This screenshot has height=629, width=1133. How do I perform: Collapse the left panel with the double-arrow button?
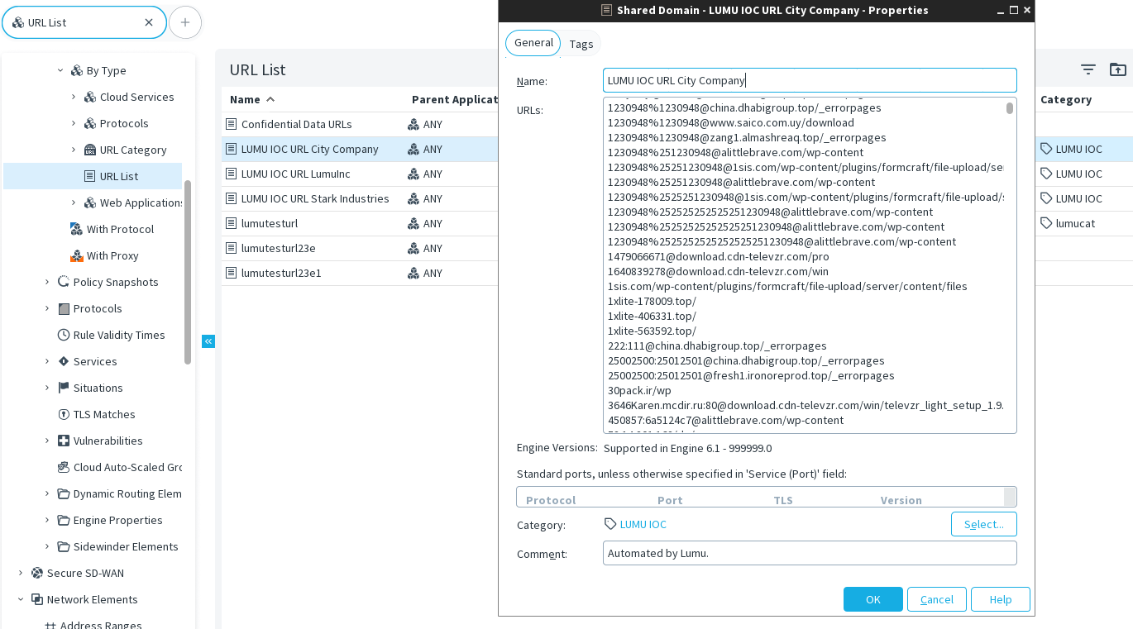point(208,341)
